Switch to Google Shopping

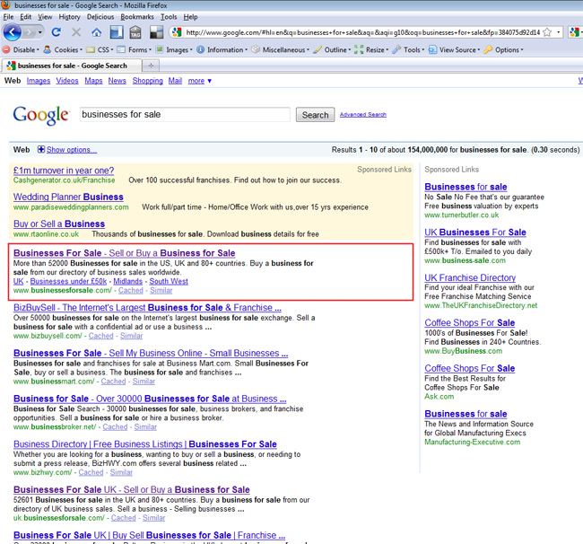click(148, 81)
